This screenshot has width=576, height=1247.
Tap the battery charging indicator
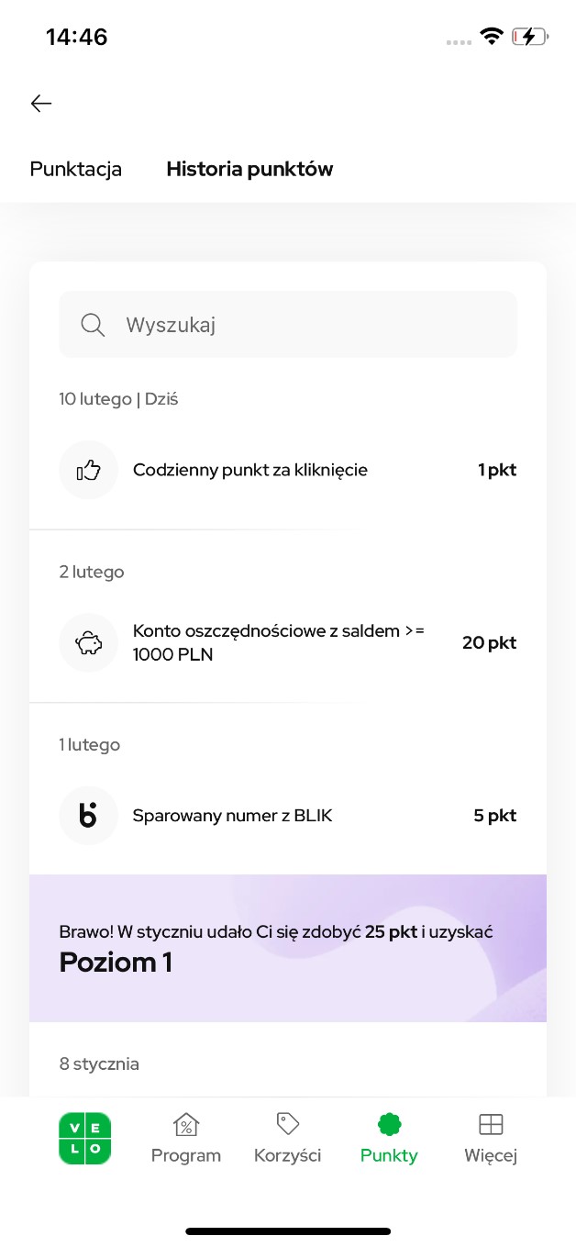point(530,36)
